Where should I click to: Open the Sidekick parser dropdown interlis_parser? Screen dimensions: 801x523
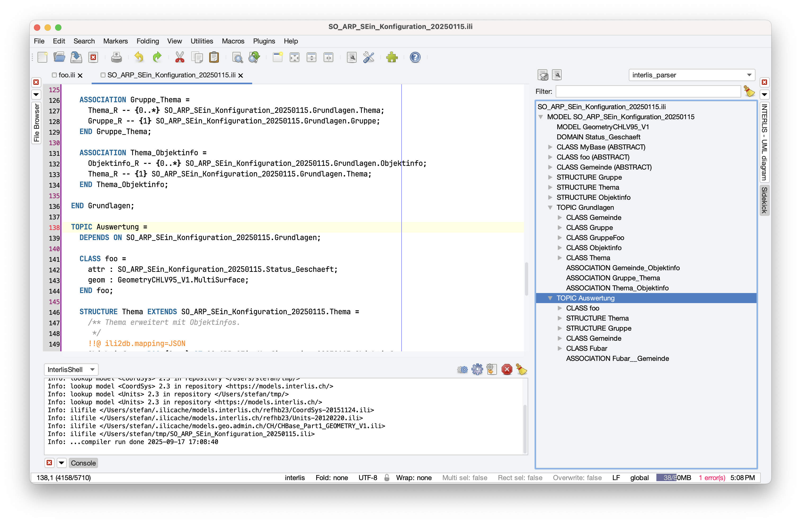(x=692, y=75)
